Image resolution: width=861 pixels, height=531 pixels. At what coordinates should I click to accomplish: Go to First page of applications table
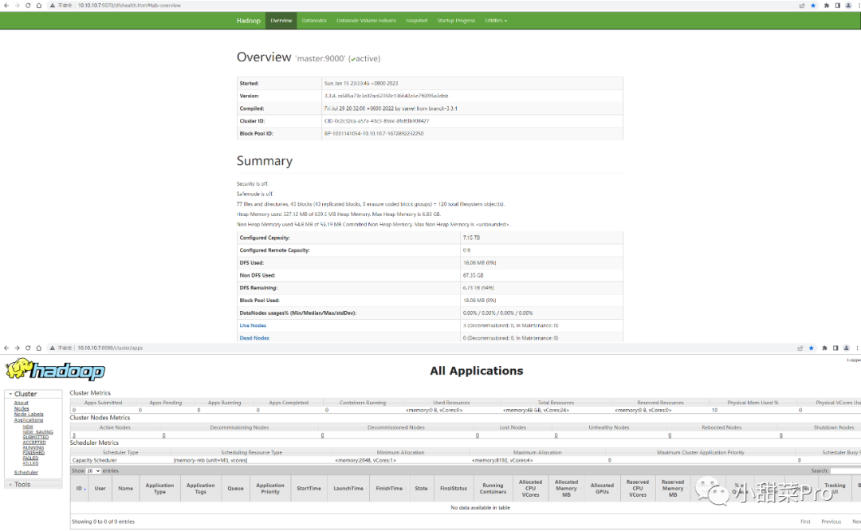click(805, 521)
